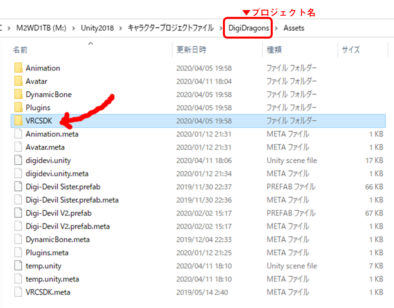Select the DynamicBone.meta file icon

point(18,239)
